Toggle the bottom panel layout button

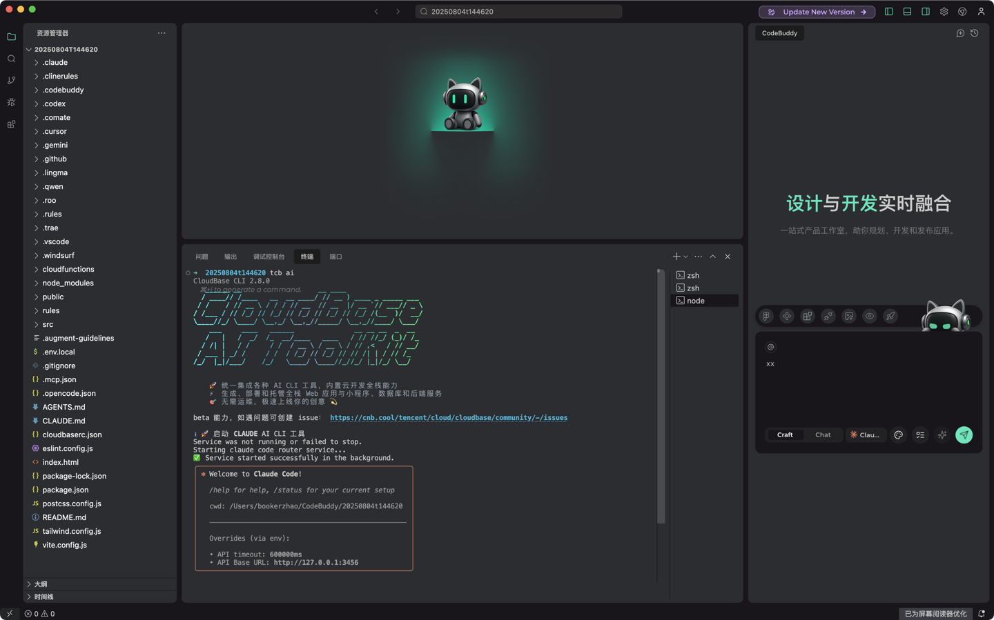coord(907,12)
